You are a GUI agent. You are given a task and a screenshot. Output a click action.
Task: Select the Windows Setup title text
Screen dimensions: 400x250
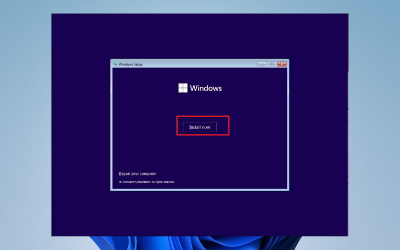[x=130, y=64]
